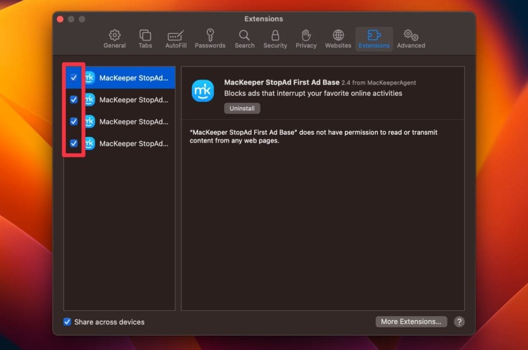Click the Extensions puzzle piece tab
This screenshot has width=528, height=350.
tap(374, 39)
